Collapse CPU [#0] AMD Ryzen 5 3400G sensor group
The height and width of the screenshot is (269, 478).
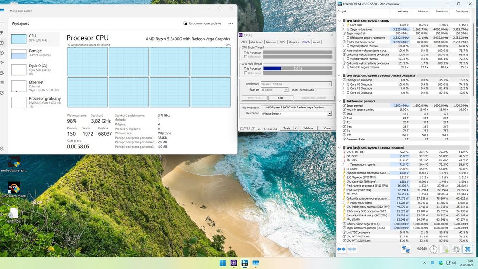339,21
